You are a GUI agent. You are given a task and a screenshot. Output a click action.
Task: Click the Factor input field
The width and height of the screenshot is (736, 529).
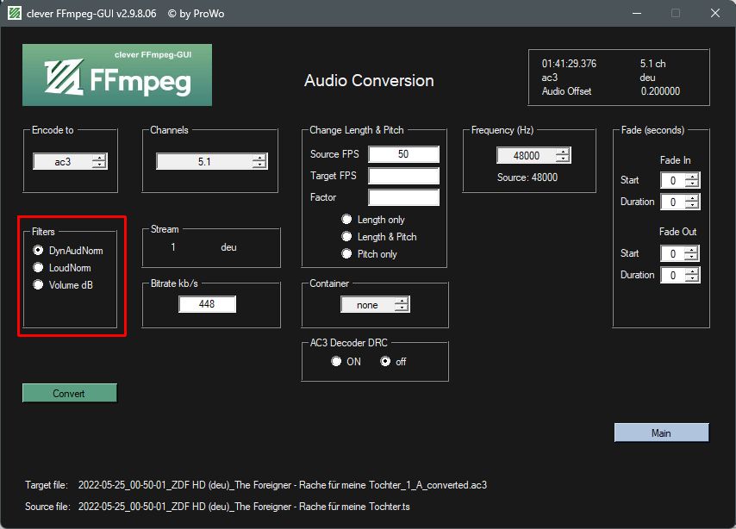pyautogui.click(x=403, y=197)
